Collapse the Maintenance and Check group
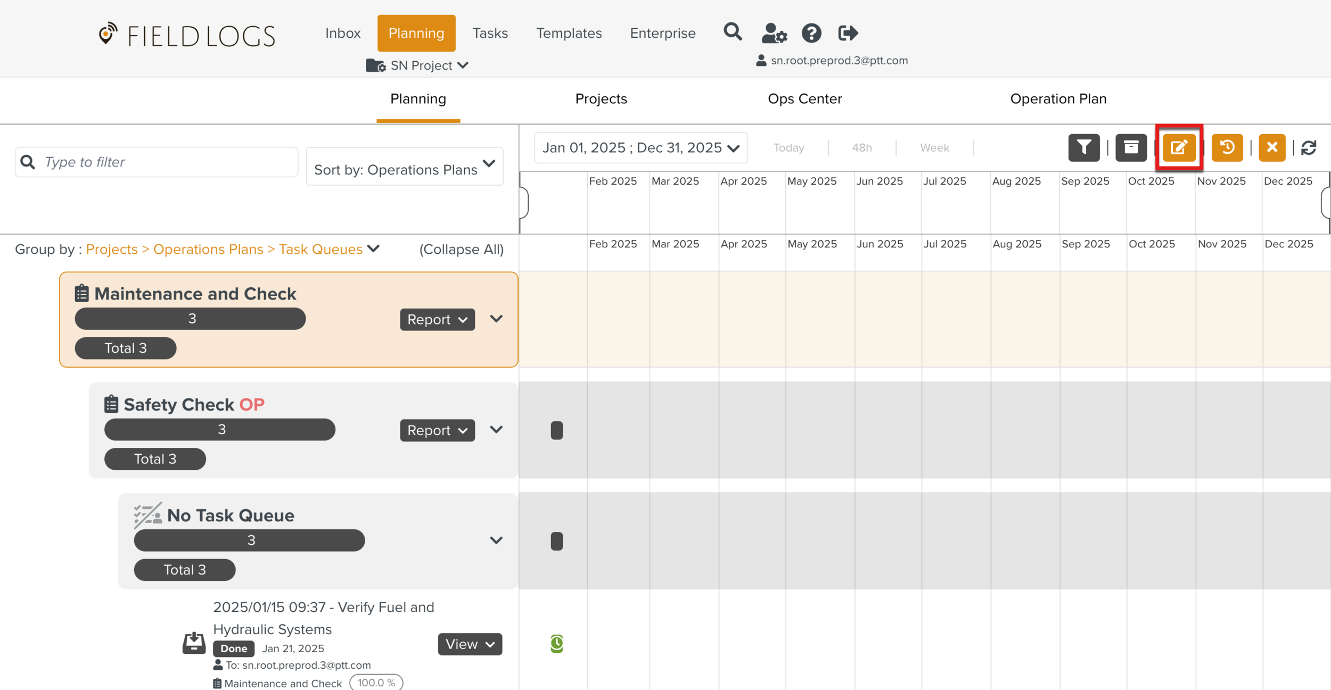This screenshot has width=1331, height=690. click(496, 319)
